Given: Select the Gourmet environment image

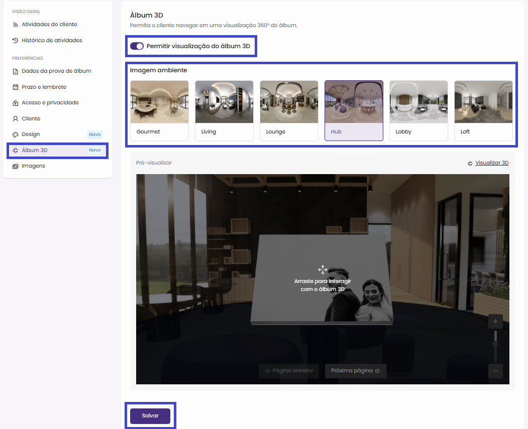Looking at the screenshot, I should (x=159, y=110).
